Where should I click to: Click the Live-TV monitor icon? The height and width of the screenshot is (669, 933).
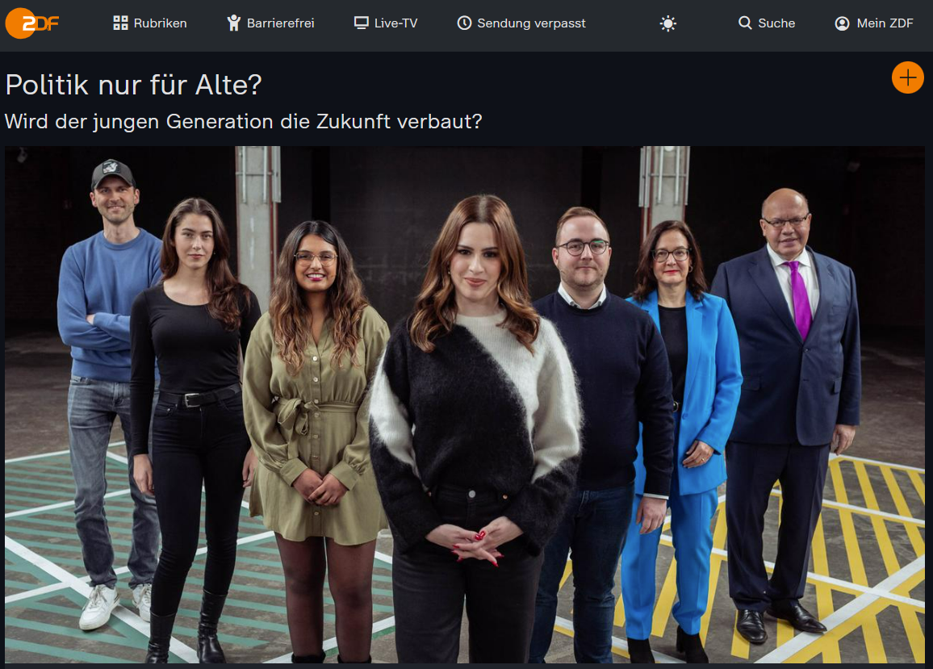pos(362,23)
